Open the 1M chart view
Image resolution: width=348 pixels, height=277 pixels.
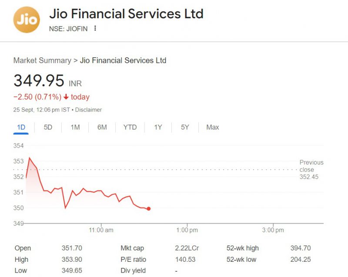(75, 127)
